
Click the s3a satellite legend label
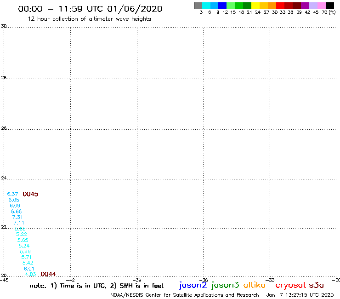(x=317, y=285)
